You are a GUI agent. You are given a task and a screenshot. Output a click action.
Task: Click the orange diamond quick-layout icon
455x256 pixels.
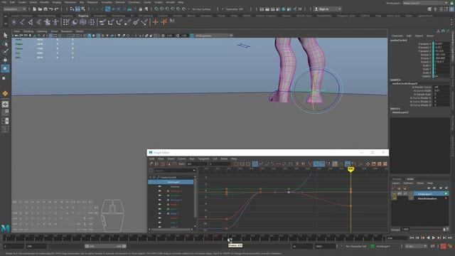5,93
